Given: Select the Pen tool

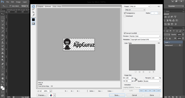Looking at the screenshot, I should [x=2, y=64].
